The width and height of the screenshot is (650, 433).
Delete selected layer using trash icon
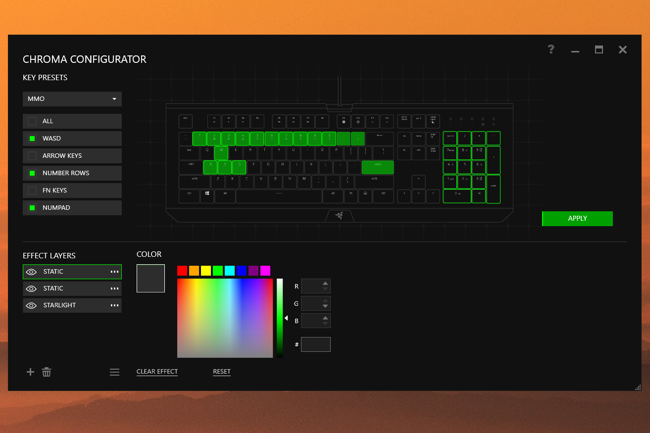pyautogui.click(x=47, y=372)
